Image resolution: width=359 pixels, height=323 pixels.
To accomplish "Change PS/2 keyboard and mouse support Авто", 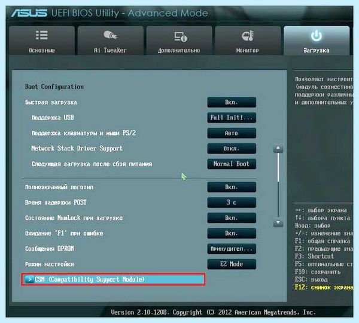I will point(232,133).
